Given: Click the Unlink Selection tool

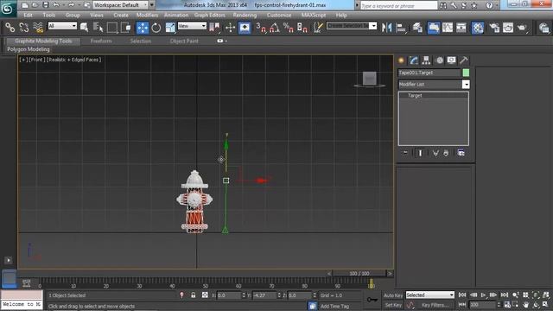Looking at the screenshot, I should (x=24, y=27).
